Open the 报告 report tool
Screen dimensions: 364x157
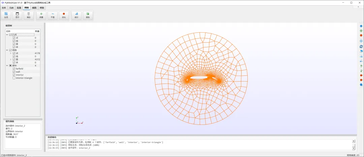pyautogui.click(x=88, y=15)
